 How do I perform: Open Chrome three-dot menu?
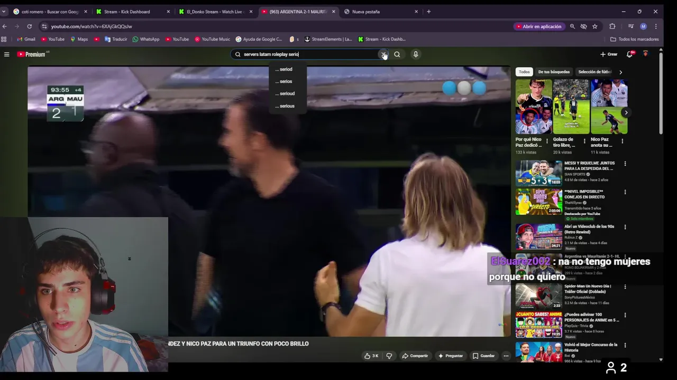(656, 26)
